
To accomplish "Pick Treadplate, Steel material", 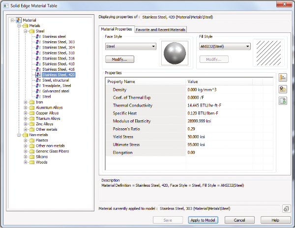I will pos(57,85).
